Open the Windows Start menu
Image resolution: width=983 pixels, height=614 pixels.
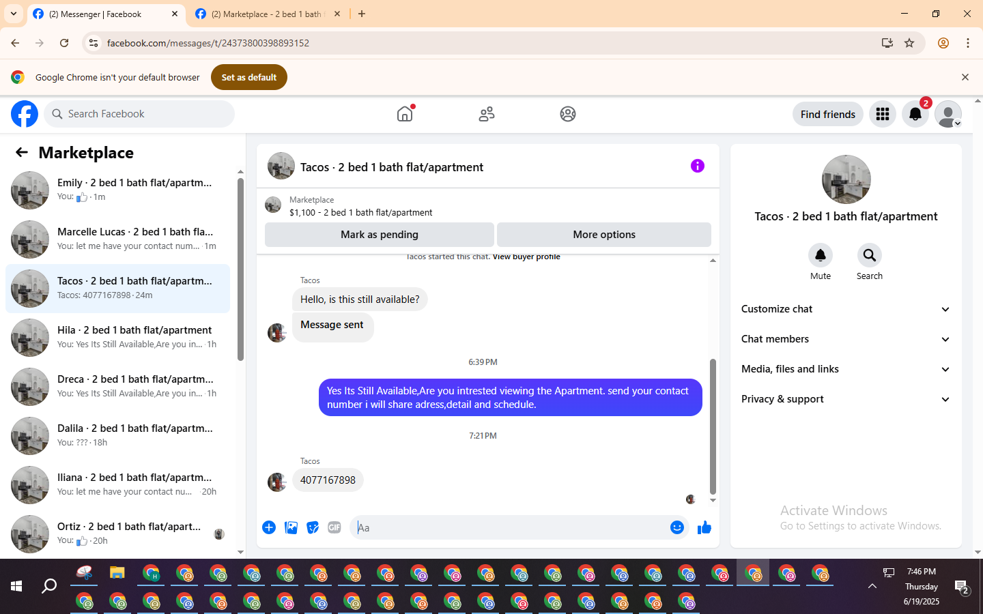coord(16,586)
